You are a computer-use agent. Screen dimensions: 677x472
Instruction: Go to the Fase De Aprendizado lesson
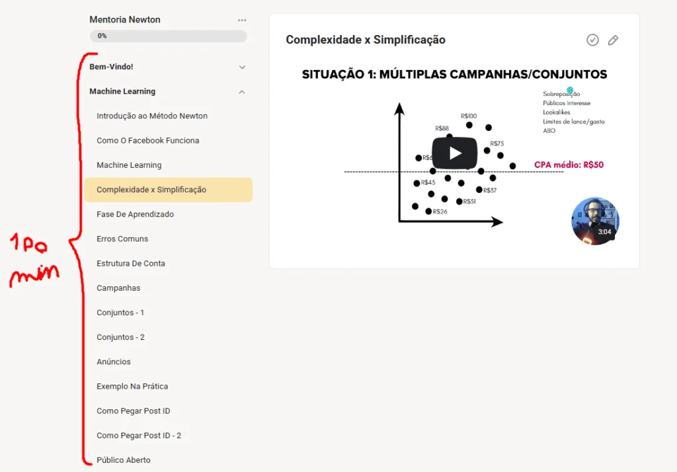(x=135, y=214)
